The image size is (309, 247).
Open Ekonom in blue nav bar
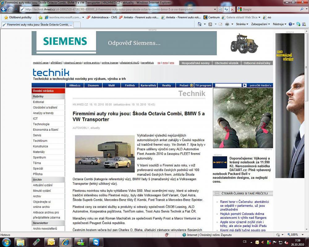click(x=93, y=85)
